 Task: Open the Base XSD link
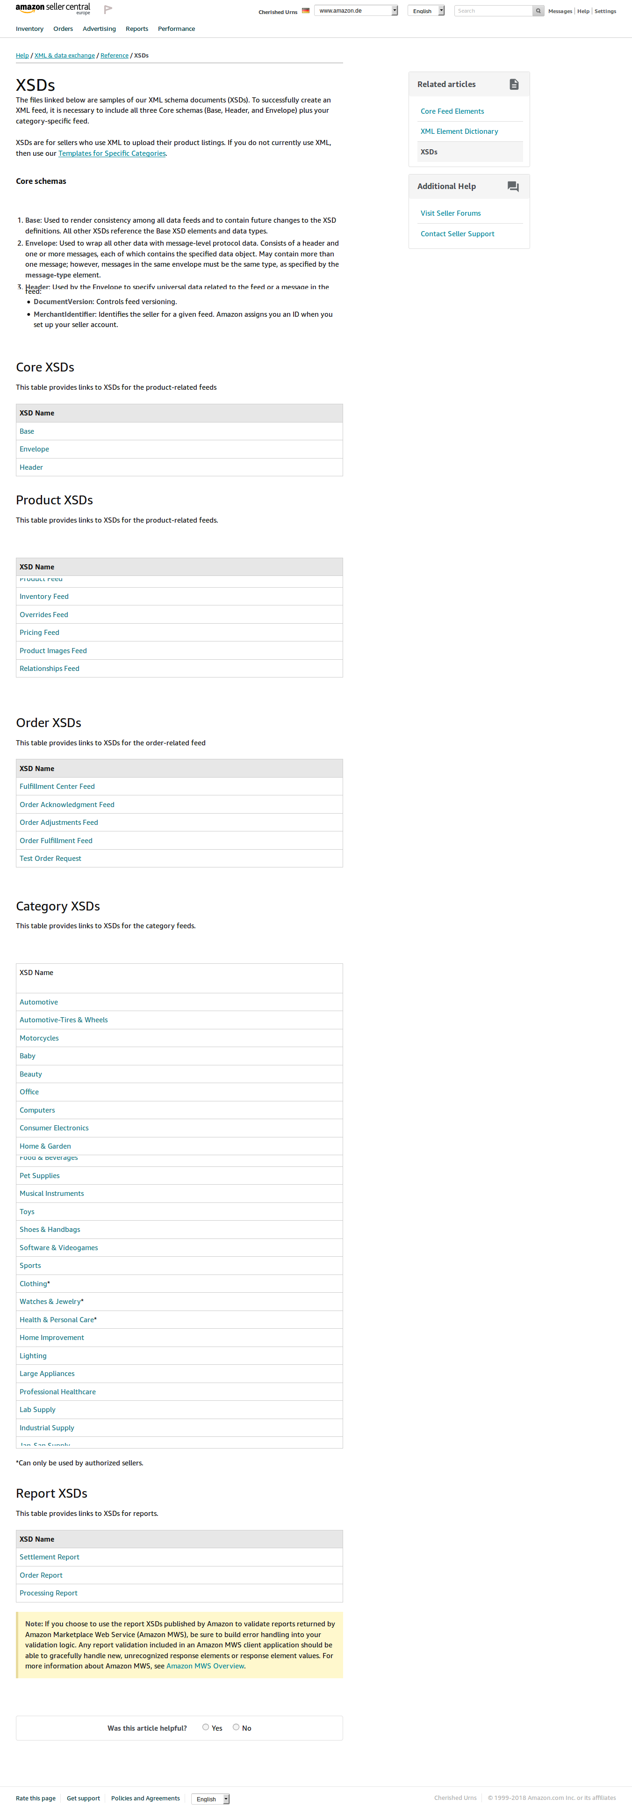coord(27,431)
